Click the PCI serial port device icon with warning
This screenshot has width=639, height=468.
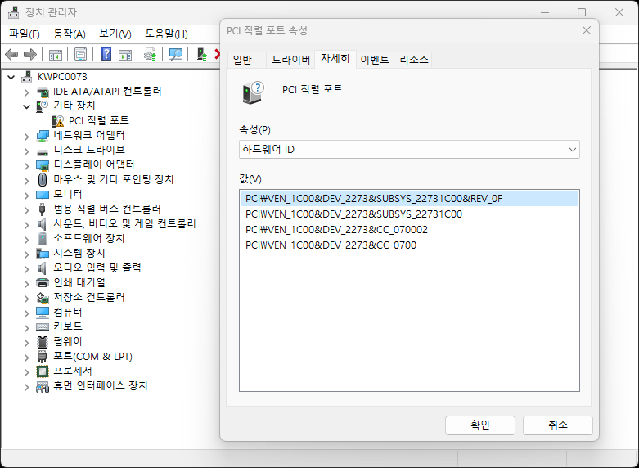pyautogui.click(x=58, y=120)
